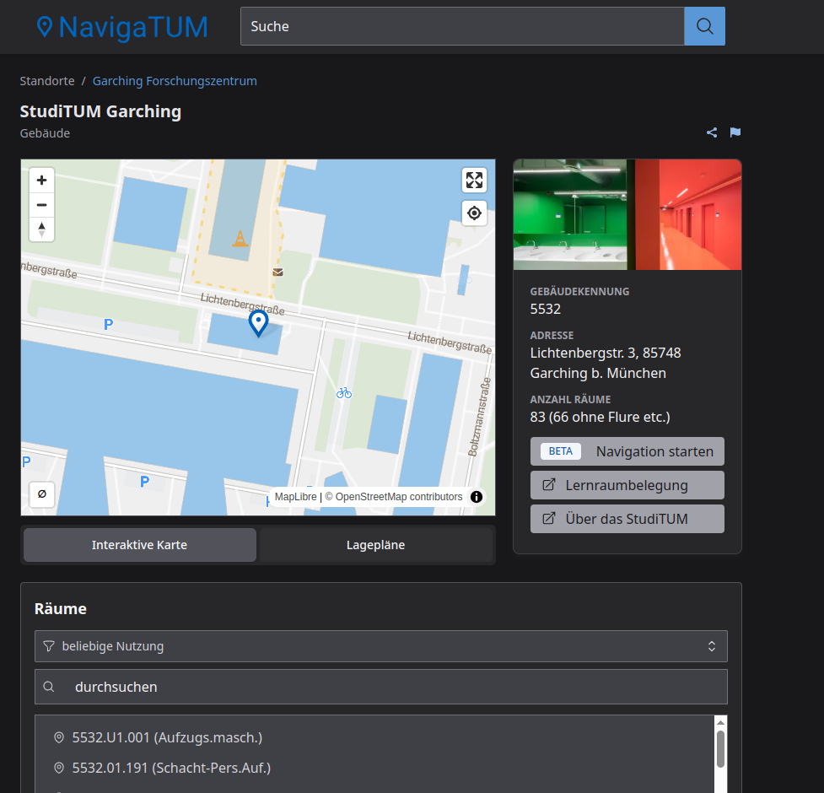824x793 pixels.
Task: Start Navigation with BETA button
Action: [627, 451]
